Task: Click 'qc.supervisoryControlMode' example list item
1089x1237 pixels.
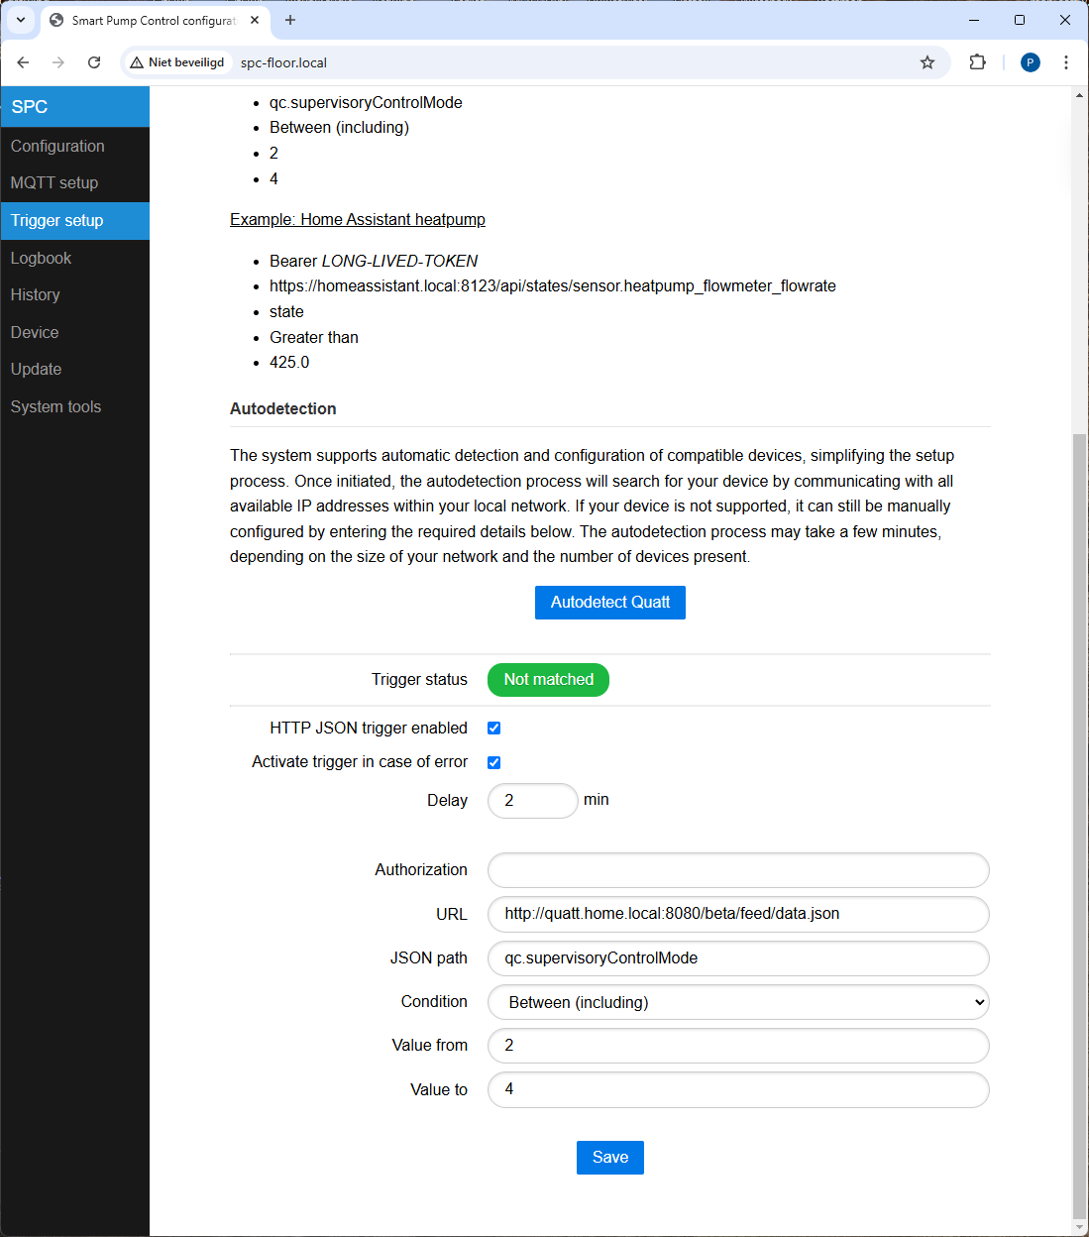Action: click(x=366, y=103)
